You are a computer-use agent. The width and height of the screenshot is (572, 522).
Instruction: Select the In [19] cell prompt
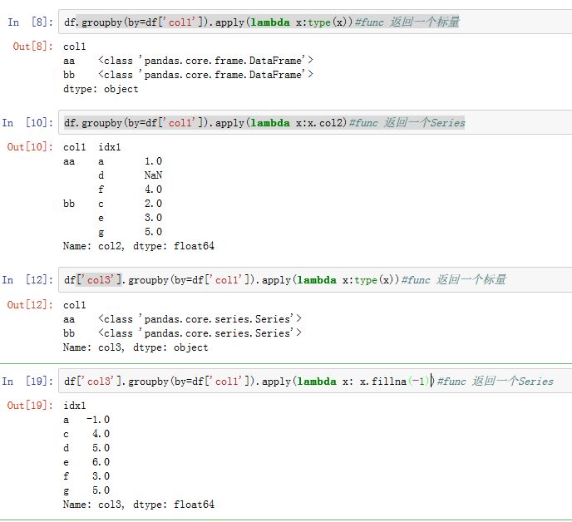[29, 381]
